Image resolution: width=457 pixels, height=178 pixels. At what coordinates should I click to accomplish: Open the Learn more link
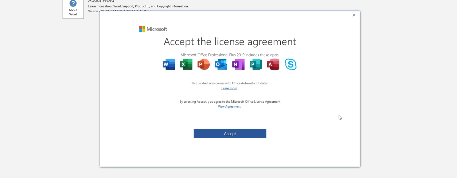[229, 88]
